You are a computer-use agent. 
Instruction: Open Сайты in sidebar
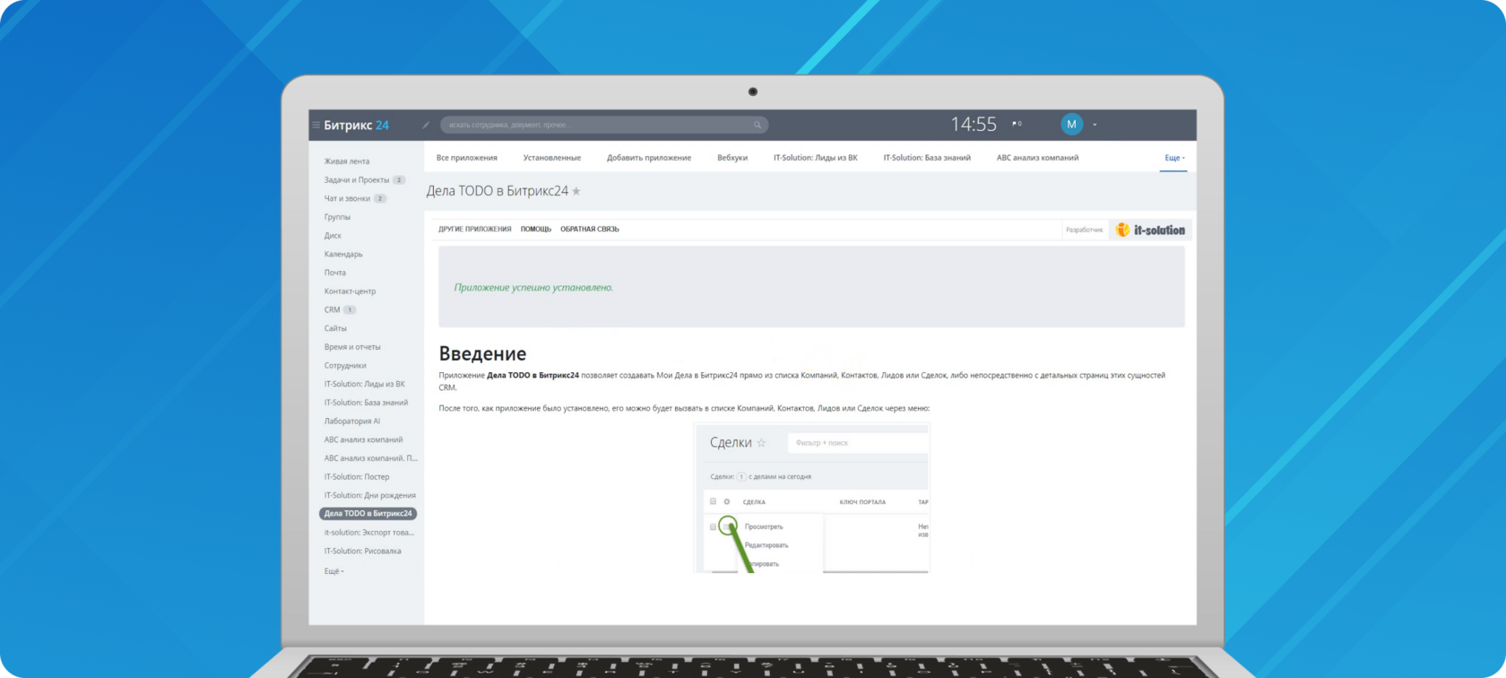(x=335, y=328)
